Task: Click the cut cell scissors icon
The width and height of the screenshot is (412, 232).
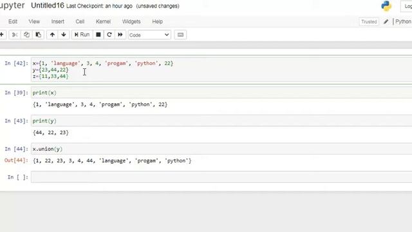Action: [14, 35]
